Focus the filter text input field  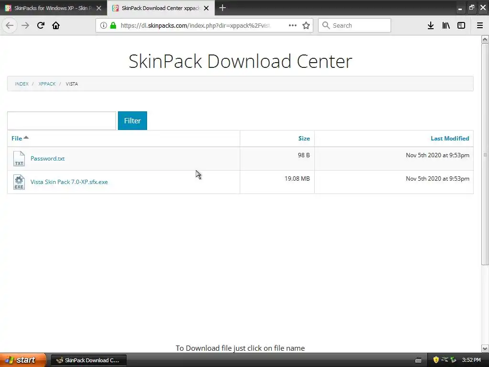coord(62,120)
